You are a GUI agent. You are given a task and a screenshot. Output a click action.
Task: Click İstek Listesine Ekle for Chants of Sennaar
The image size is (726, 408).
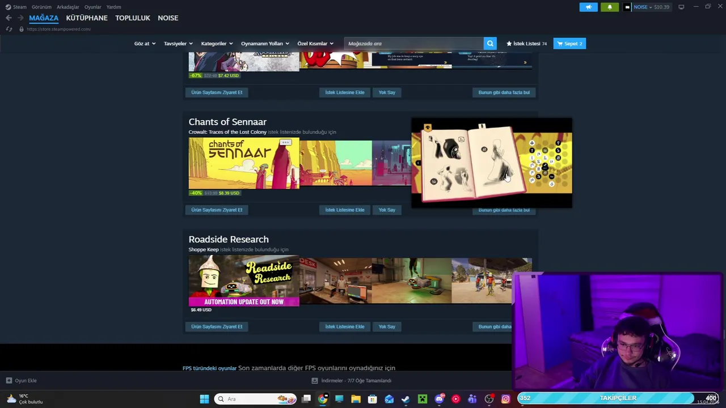click(x=345, y=210)
